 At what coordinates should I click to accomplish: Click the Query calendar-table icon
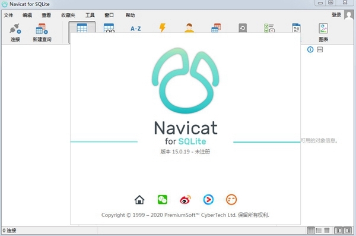coord(216,28)
